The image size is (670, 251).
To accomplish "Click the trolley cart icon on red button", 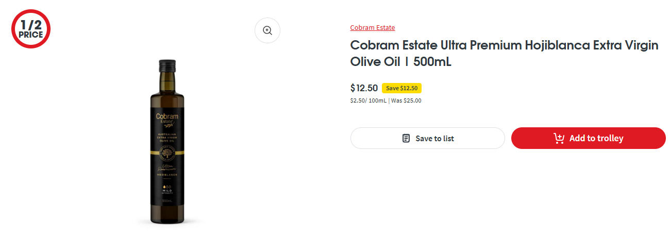I will coord(559,138).
